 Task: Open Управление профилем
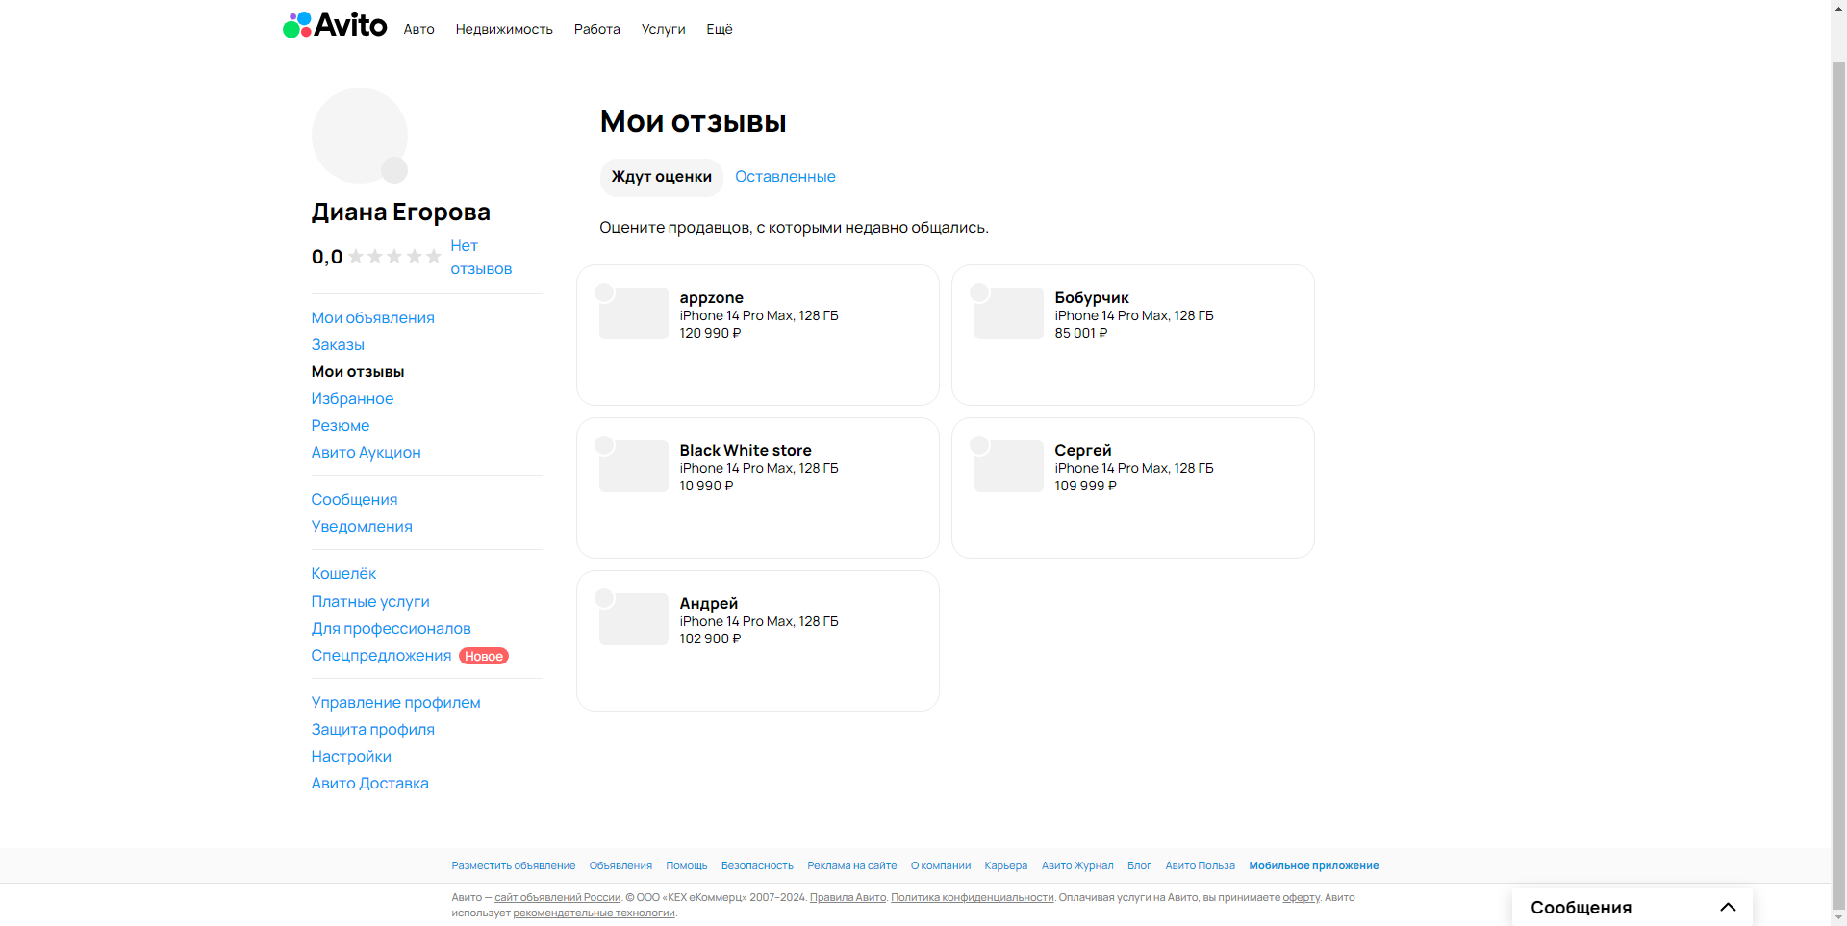tap(395, 703)
